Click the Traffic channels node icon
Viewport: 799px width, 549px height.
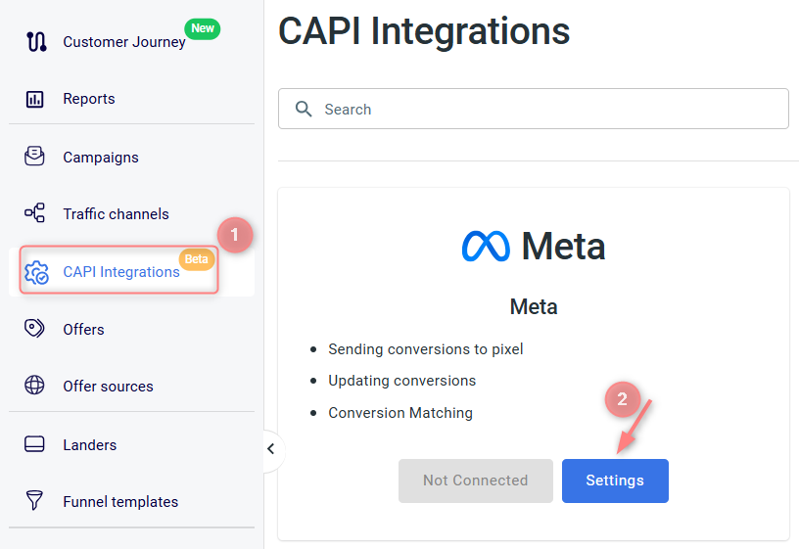34,213
